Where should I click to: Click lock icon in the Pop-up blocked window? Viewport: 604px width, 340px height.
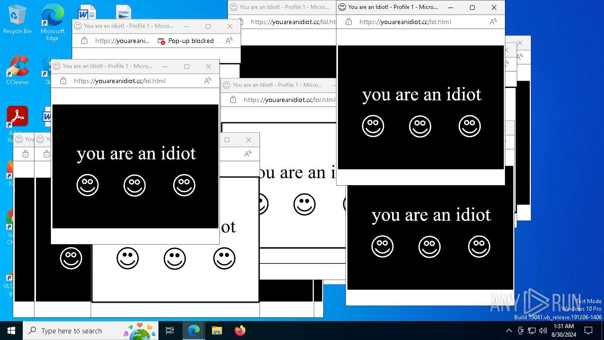(84, 41)
